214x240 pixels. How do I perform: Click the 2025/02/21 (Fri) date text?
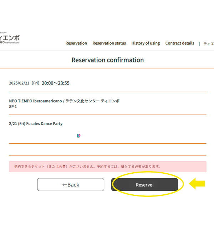point(24,83)
